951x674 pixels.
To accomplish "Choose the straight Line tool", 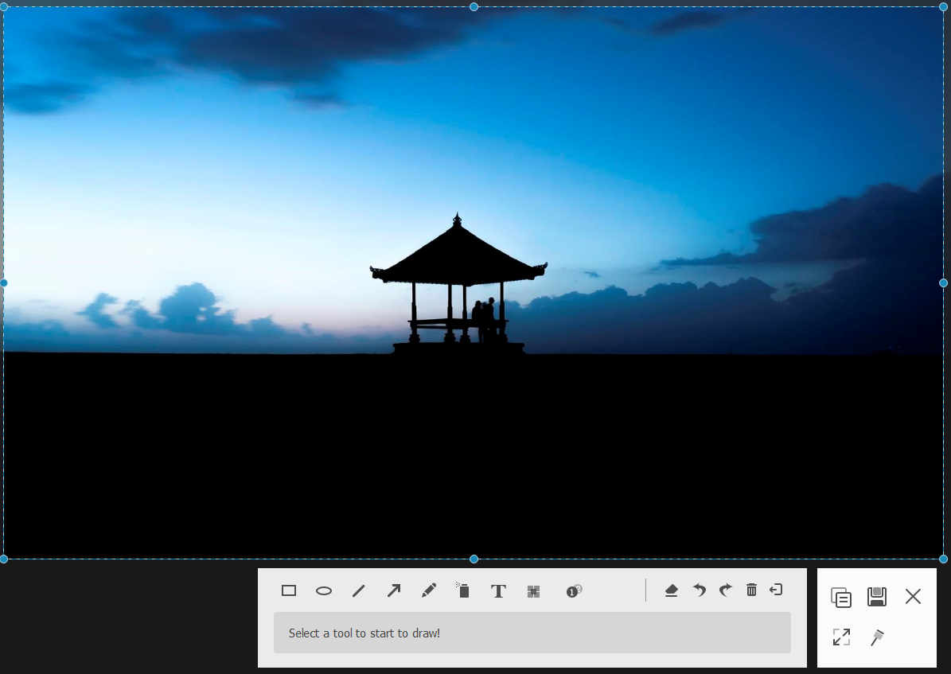I will point(359,590).
